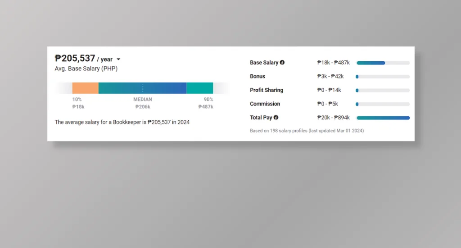Click the ₱3k - ₱42k bonus range
Image resolution: width=461 pixels, height=248 pixels.
[x=330, y=76]
